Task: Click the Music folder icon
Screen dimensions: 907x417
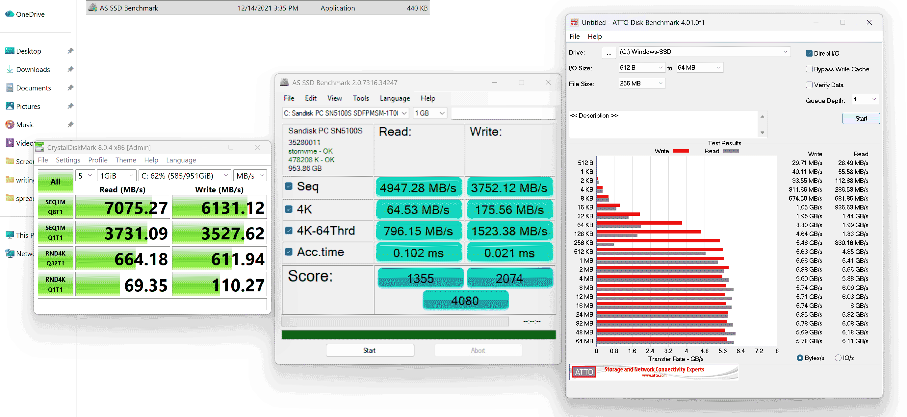Action: 10,124
